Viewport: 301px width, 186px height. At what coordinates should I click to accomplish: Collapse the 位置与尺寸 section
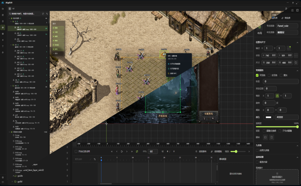tap(298, 42)
